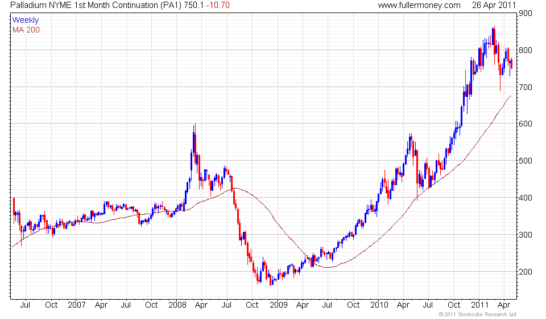This screenshot has height=319, width=546.
Task: Click the 200 price axis label
Action: [526, 272]
